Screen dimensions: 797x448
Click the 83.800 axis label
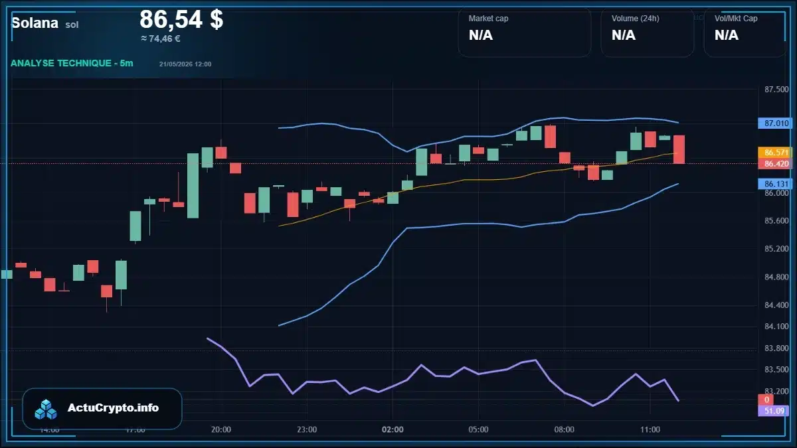pos(776,348)
